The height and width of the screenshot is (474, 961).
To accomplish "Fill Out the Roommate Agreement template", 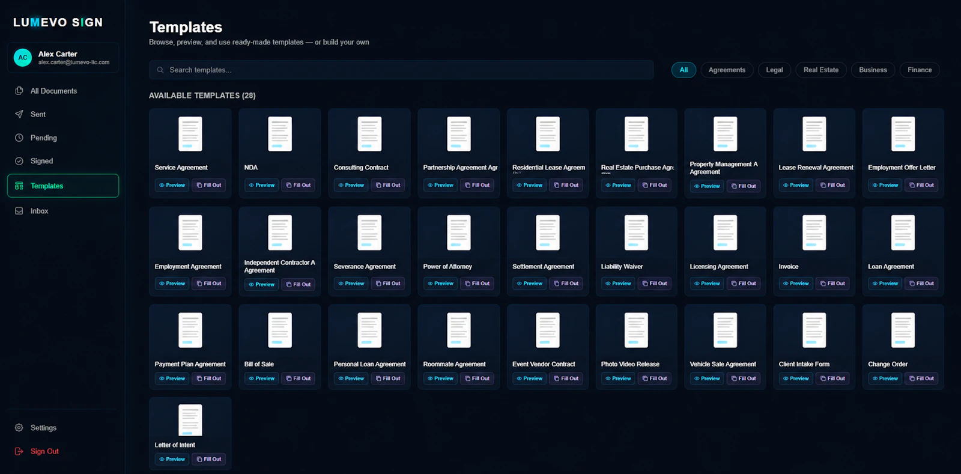I will (477, 378).
